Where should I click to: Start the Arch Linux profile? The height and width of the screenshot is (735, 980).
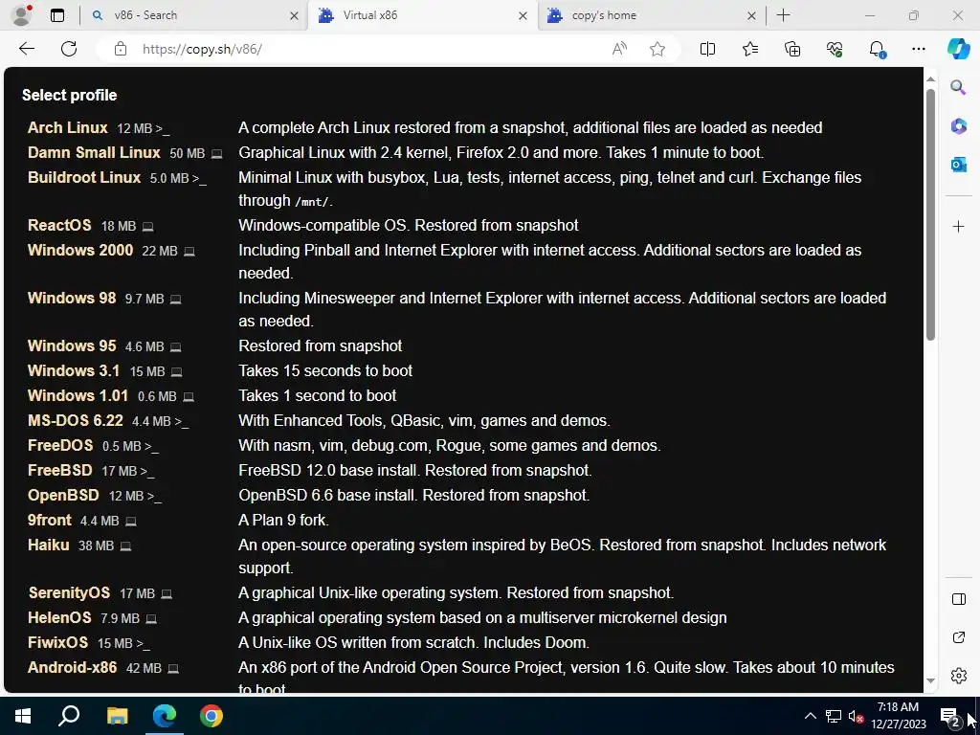(x=68, y=127)
